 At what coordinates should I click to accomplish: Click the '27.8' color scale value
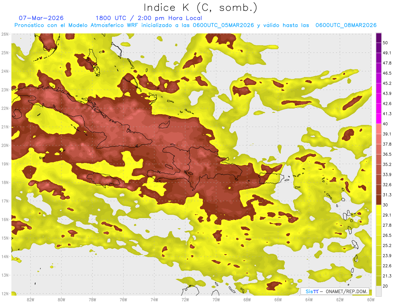click(x=387, y=225)
